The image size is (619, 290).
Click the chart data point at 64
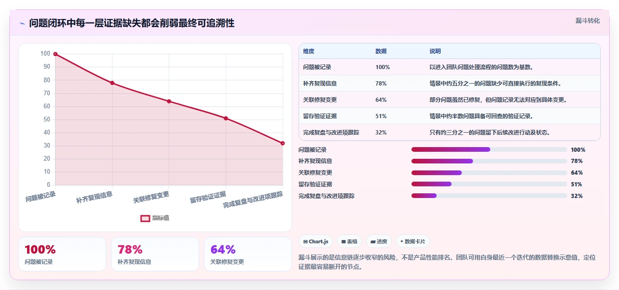coord(169,101)
